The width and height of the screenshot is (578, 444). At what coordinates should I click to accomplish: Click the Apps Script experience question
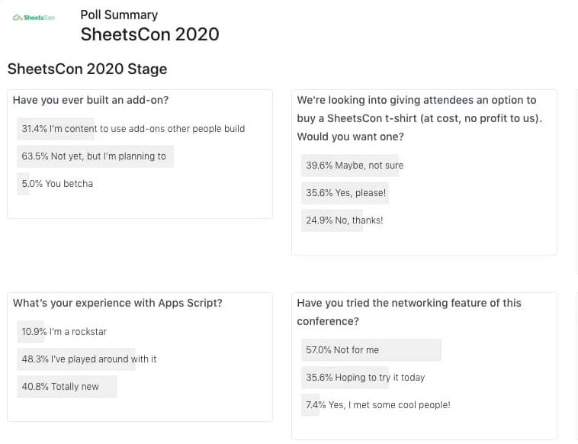(x=117, y=303)
